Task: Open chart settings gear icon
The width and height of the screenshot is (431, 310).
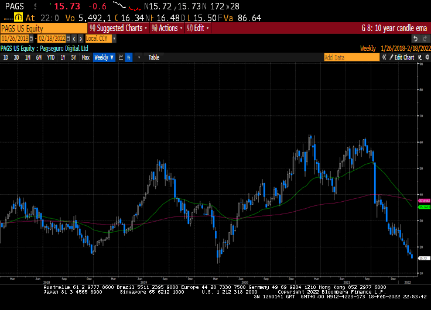Action: click(x=427, y=57)
